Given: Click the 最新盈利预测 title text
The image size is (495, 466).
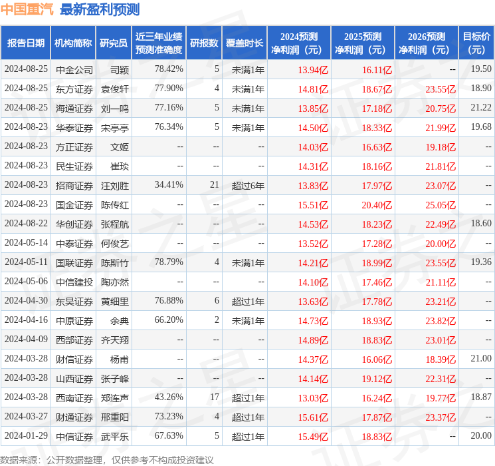Looking at the screenshot, I should click(100, 9).
